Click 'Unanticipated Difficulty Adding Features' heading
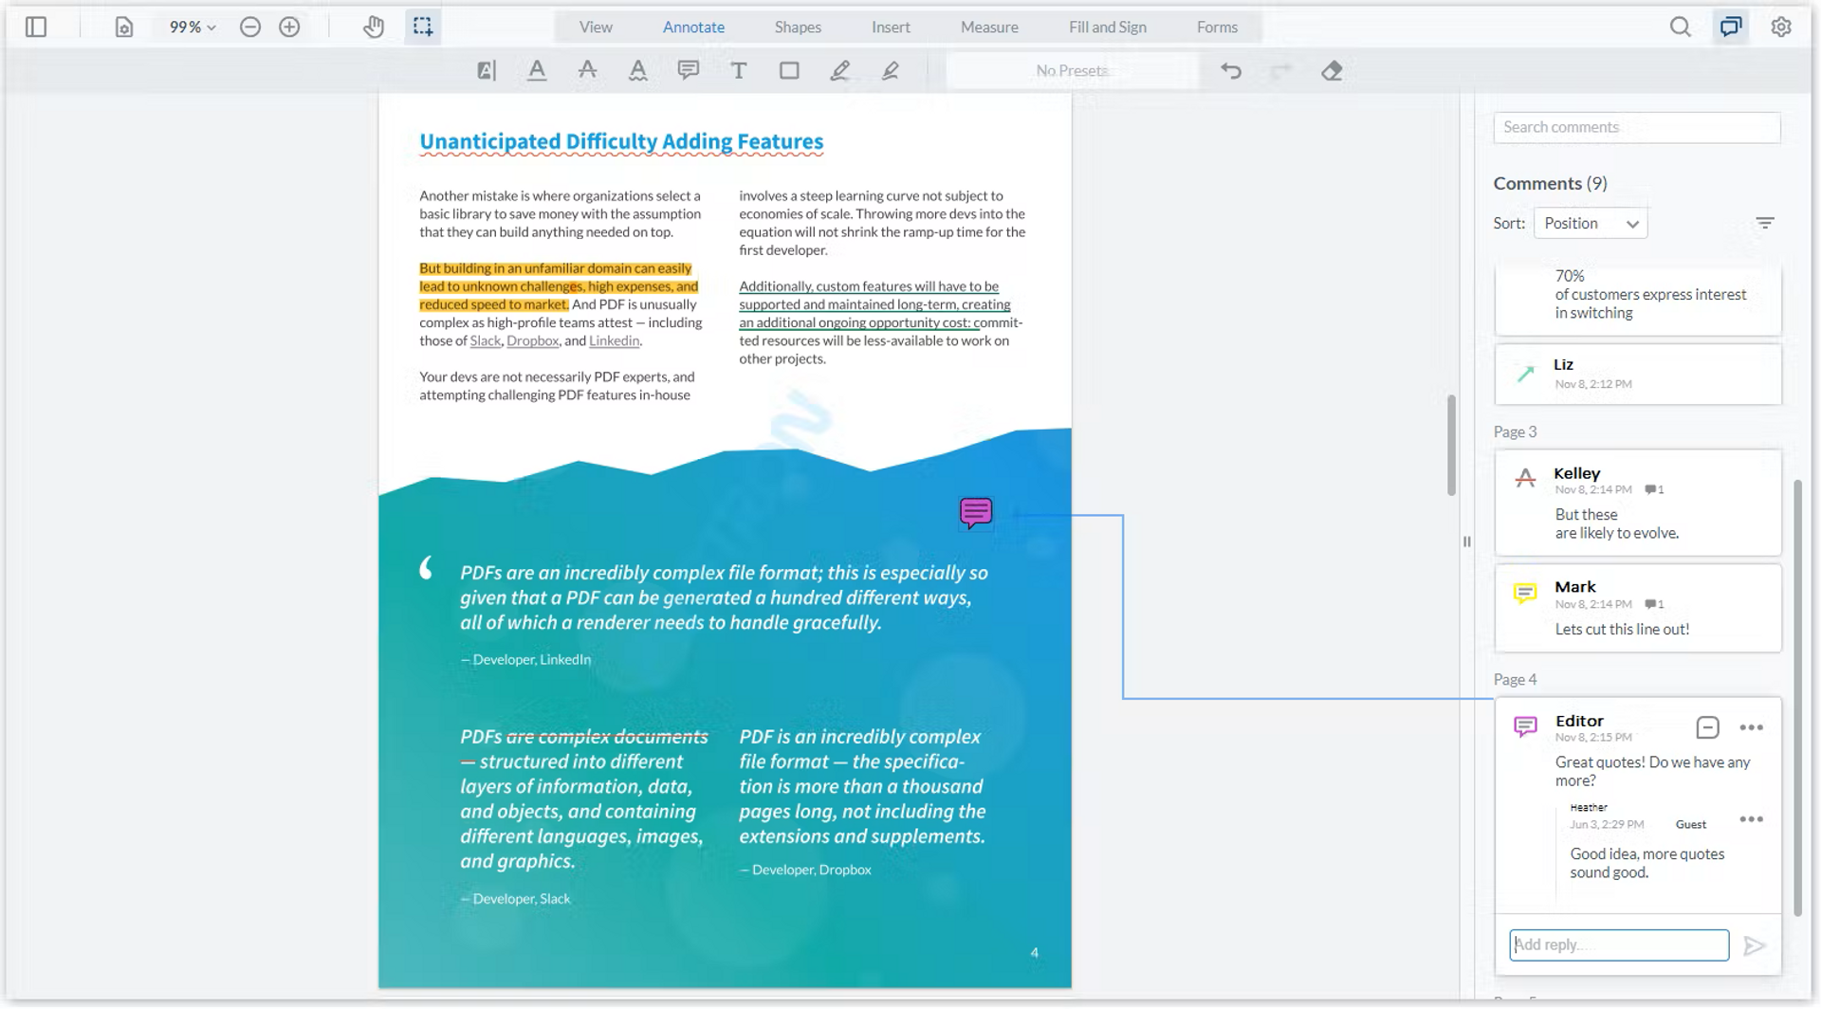The width and height of the screenshot is (1821, 1009). (x=621, y=141)
